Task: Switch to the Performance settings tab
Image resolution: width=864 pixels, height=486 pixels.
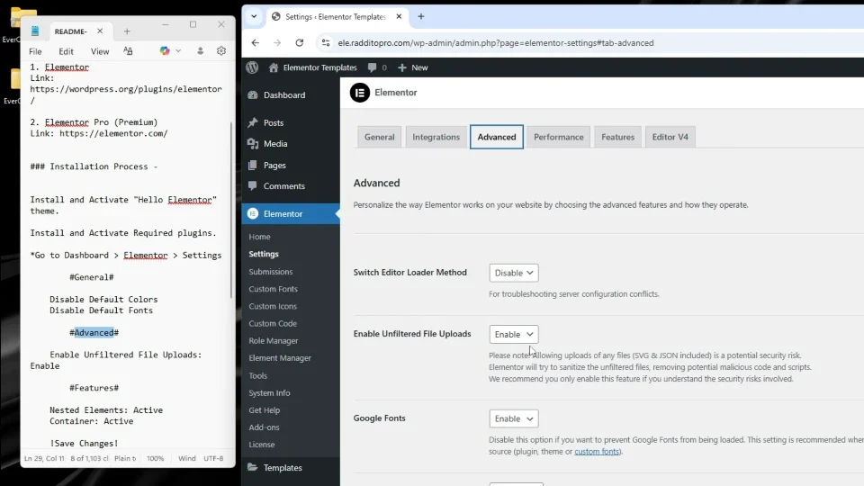Action: (x=558, y=137)
